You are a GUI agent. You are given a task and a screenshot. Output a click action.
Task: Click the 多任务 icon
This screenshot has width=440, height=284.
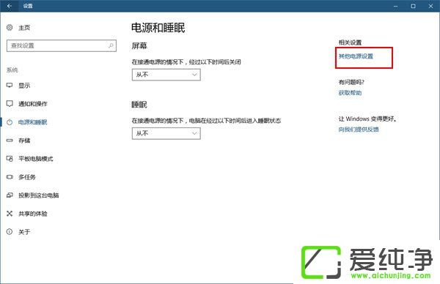point(10,177)
